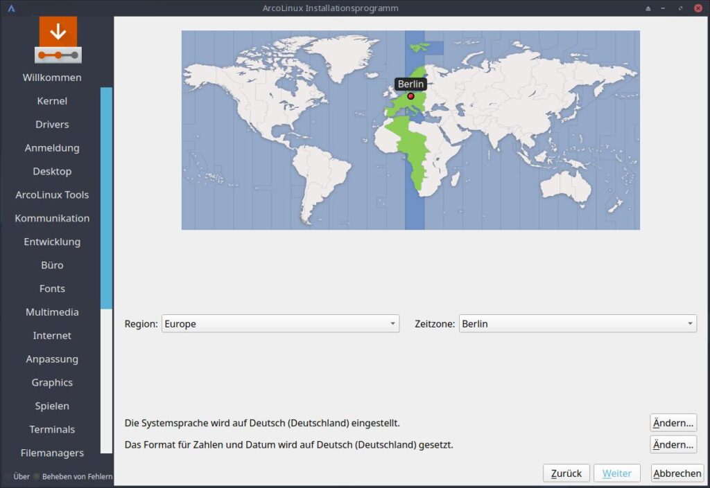This screenshot has height=488, width=710.
Task: Click the blue sidebar scrollbar handle
Action: coord(106,198)
